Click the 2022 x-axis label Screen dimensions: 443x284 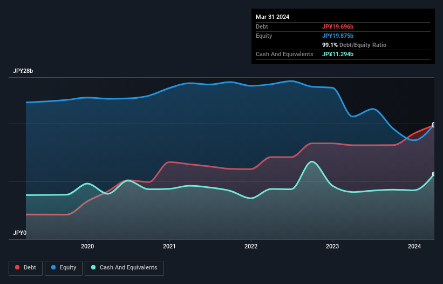tap(251, 246)
